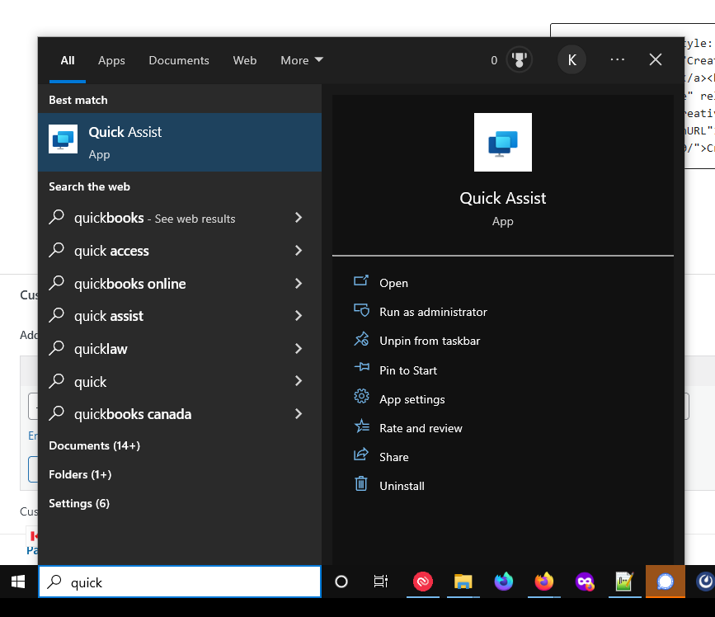Select the plain quick web suggestion

coord(180,382)
